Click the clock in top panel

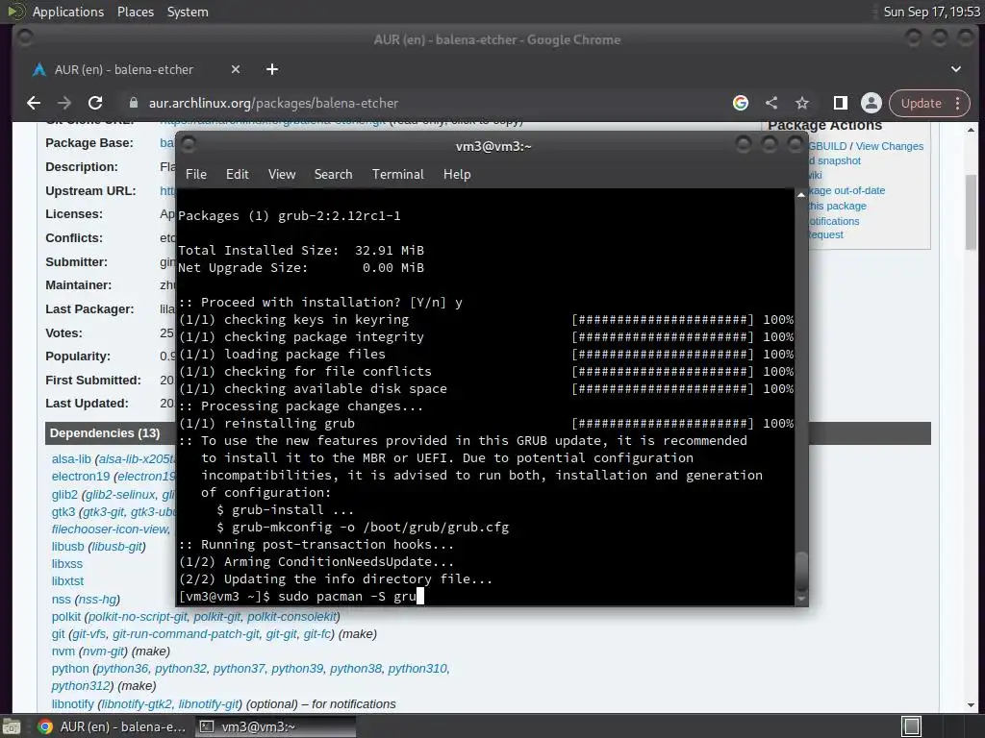coord(931,12)
